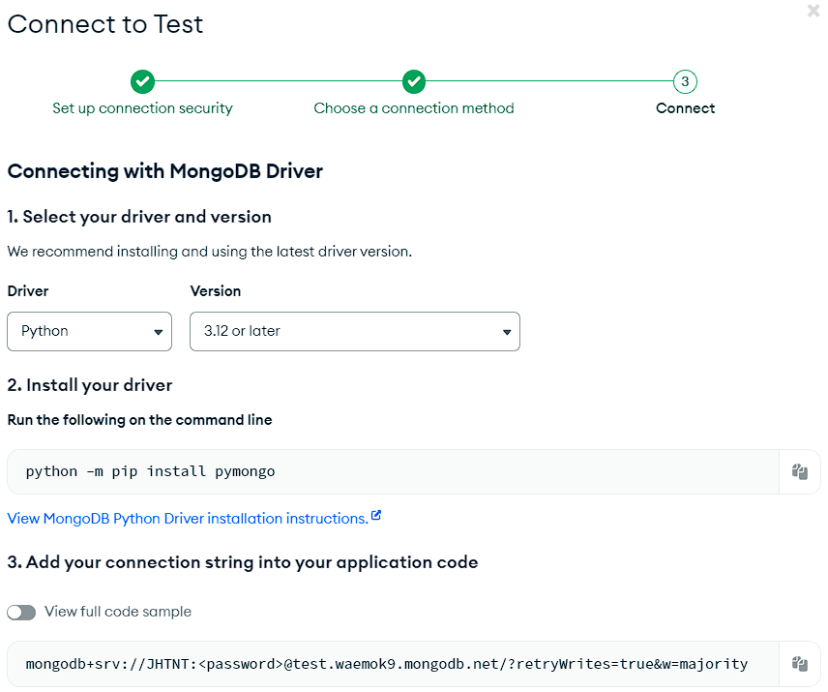Copy the mongodb+srv connection string

click(800, 664)
